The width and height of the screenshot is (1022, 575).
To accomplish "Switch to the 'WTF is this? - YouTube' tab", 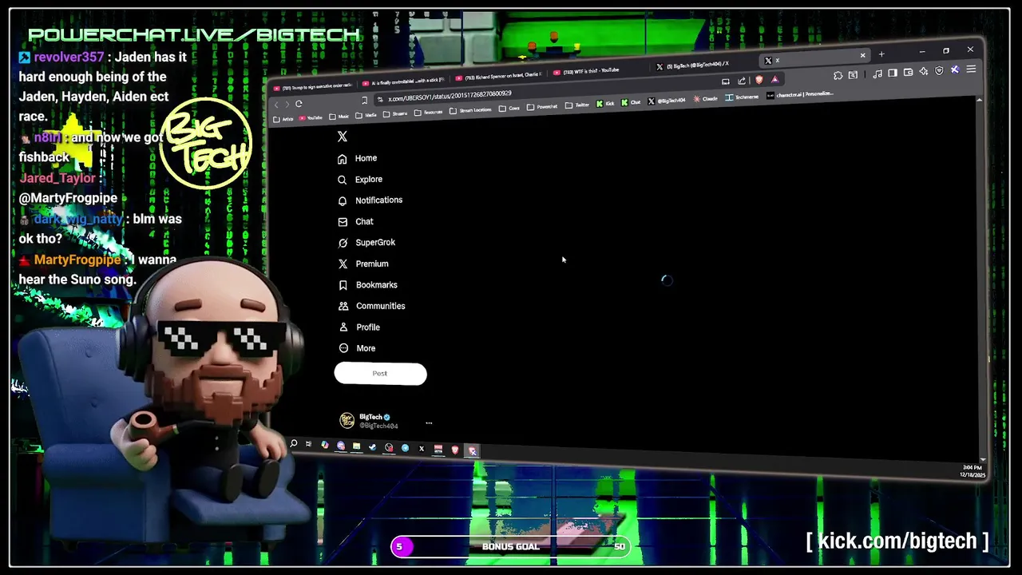I will (595, 71).
